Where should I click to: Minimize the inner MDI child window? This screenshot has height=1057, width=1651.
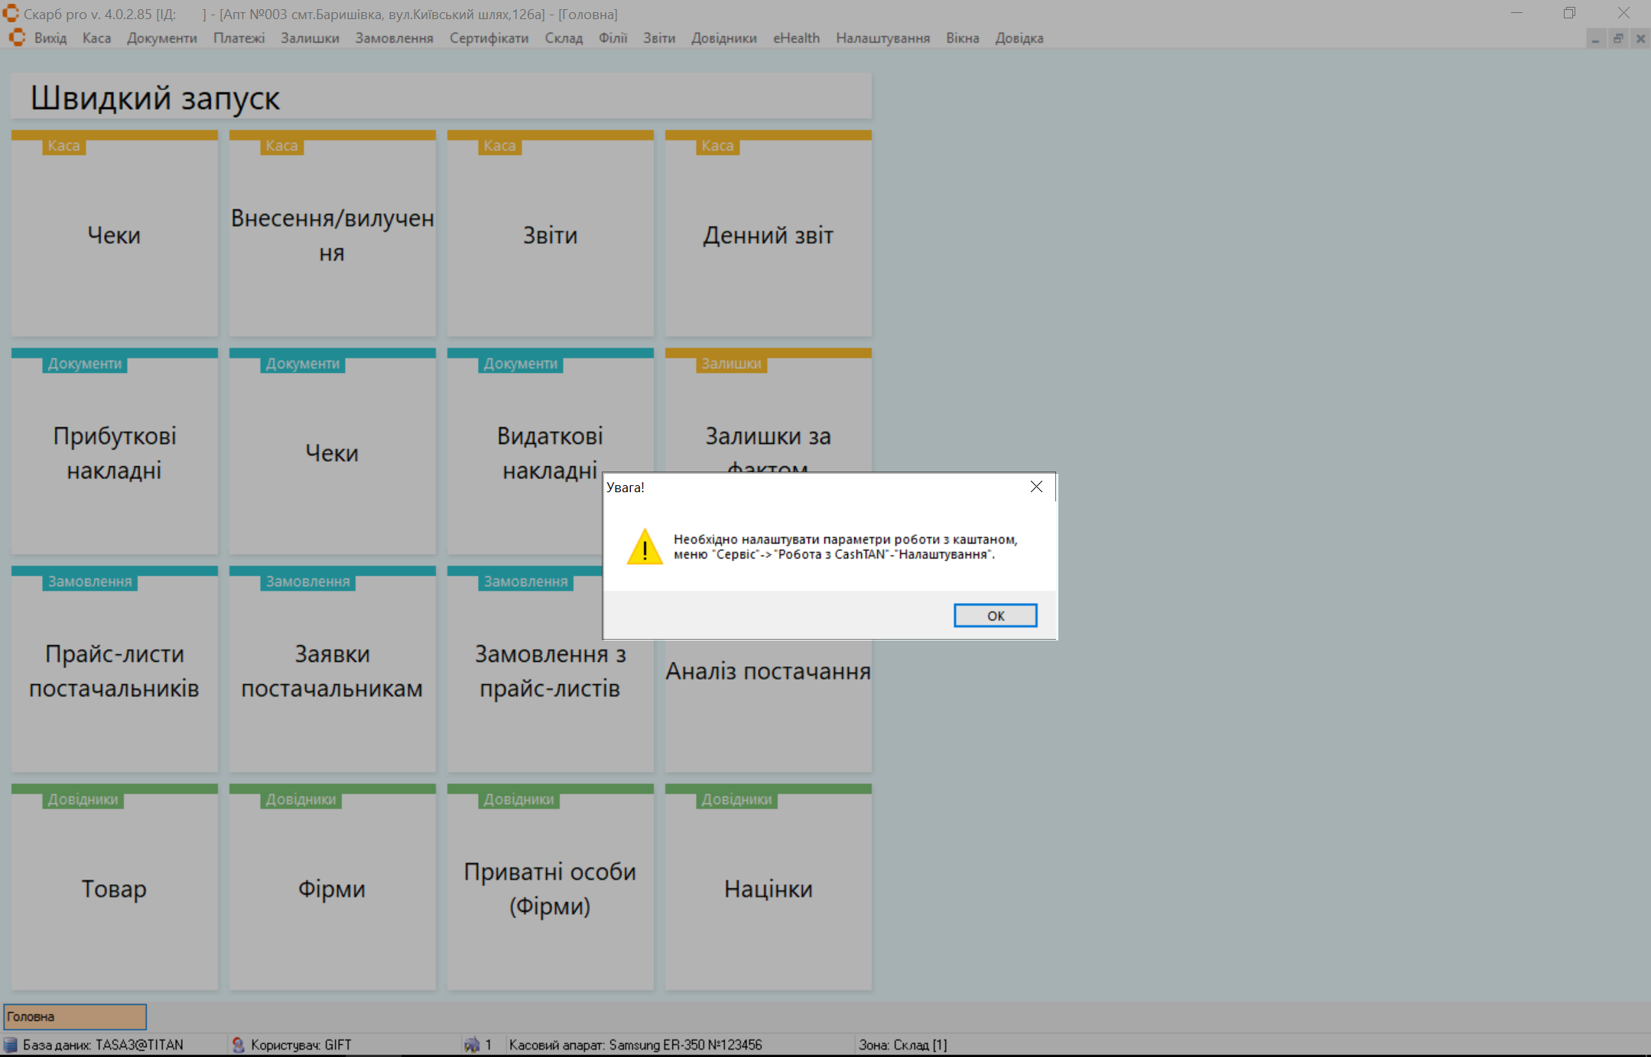point(1596,38)
